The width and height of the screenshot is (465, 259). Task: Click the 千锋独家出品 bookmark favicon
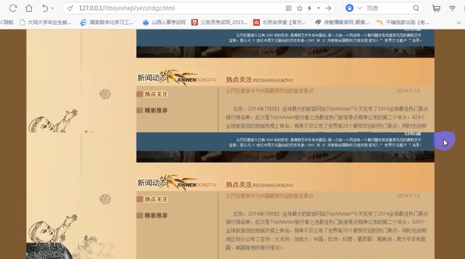click(x=379, y=23)
